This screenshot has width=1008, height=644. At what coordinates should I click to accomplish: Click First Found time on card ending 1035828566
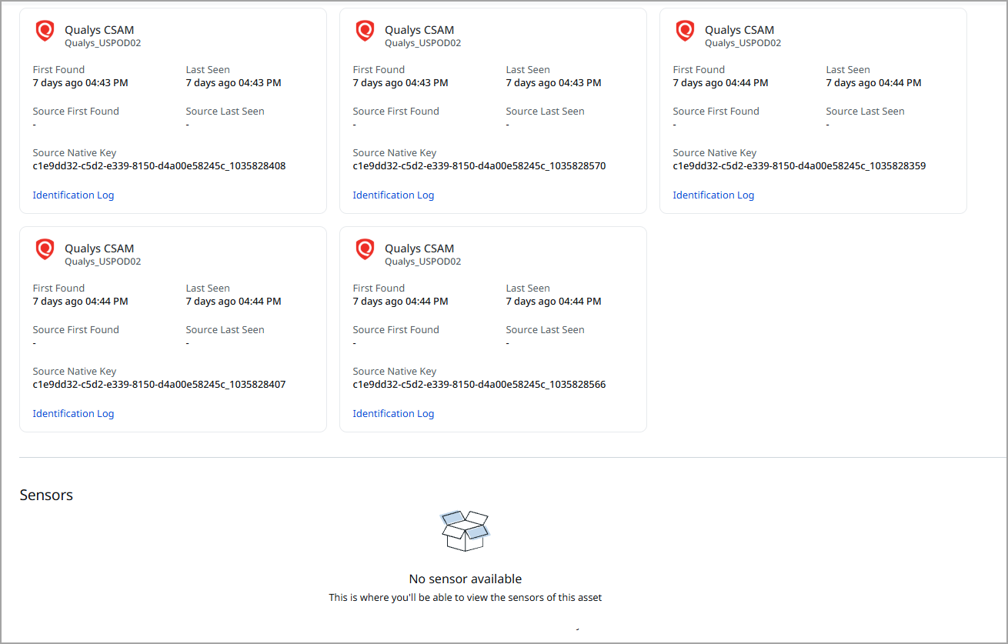click(401, 302)
